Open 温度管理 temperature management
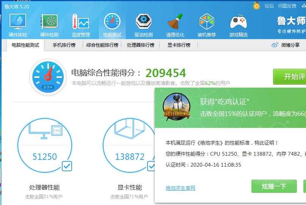This screenshot has width=306, height=205. pos(81,25)
